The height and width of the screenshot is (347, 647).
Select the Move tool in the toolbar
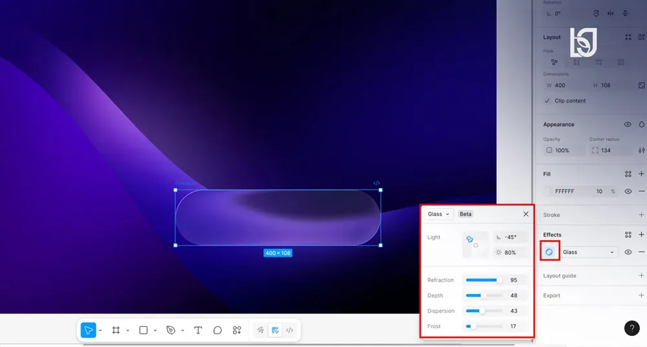pyautogui.click(x=88, y=330)
